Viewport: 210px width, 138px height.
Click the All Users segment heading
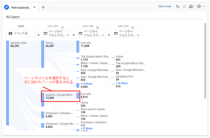13,17
